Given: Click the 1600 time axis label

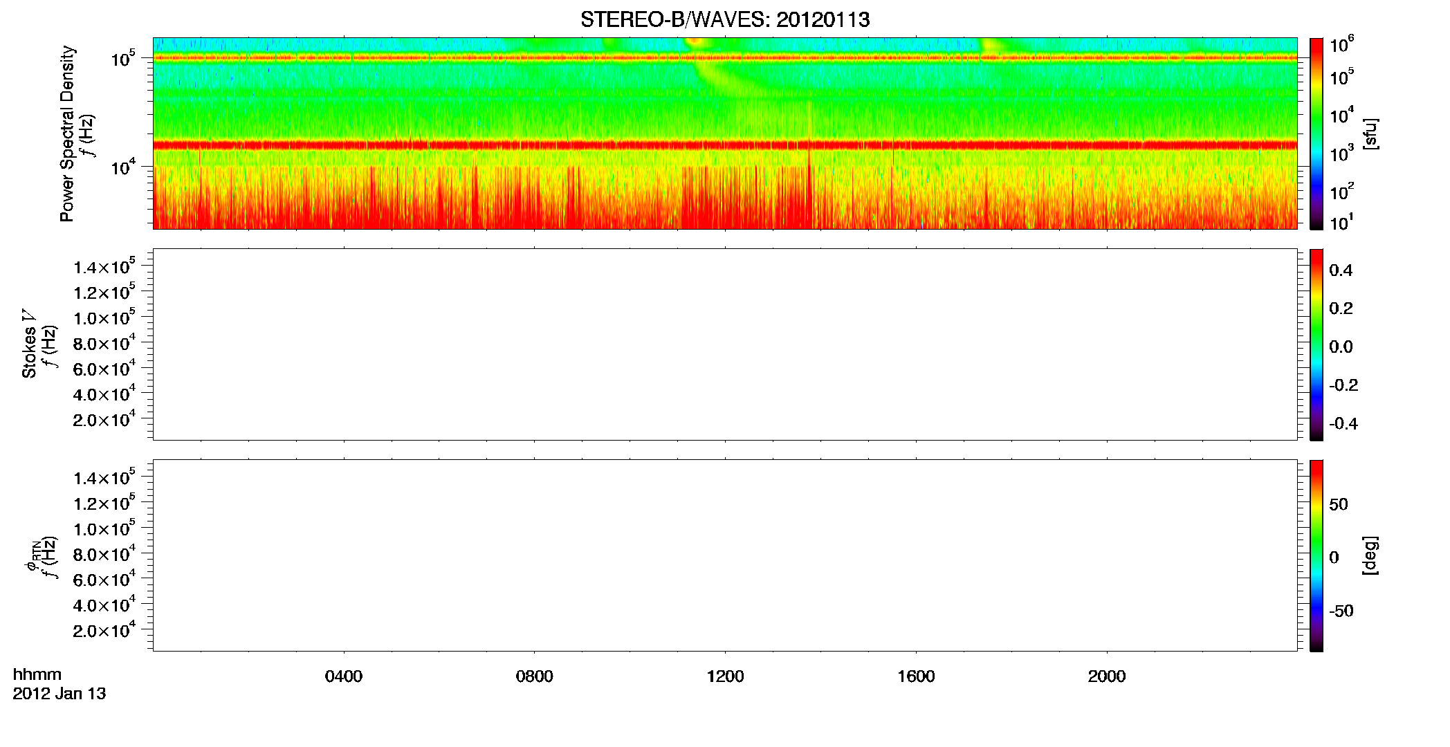Looking at the screenshot, I should tap(916, 676).
